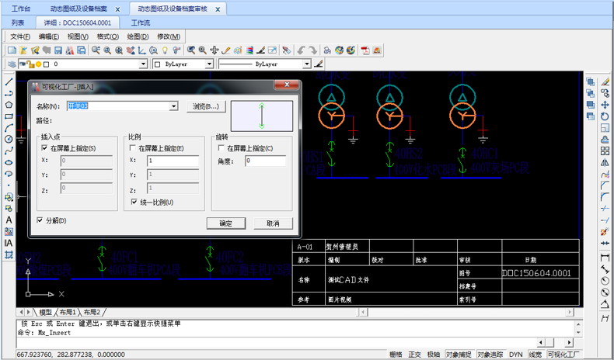Select the Line draw tool
This screenshot has width=614, height=360.
click(9, 81)
